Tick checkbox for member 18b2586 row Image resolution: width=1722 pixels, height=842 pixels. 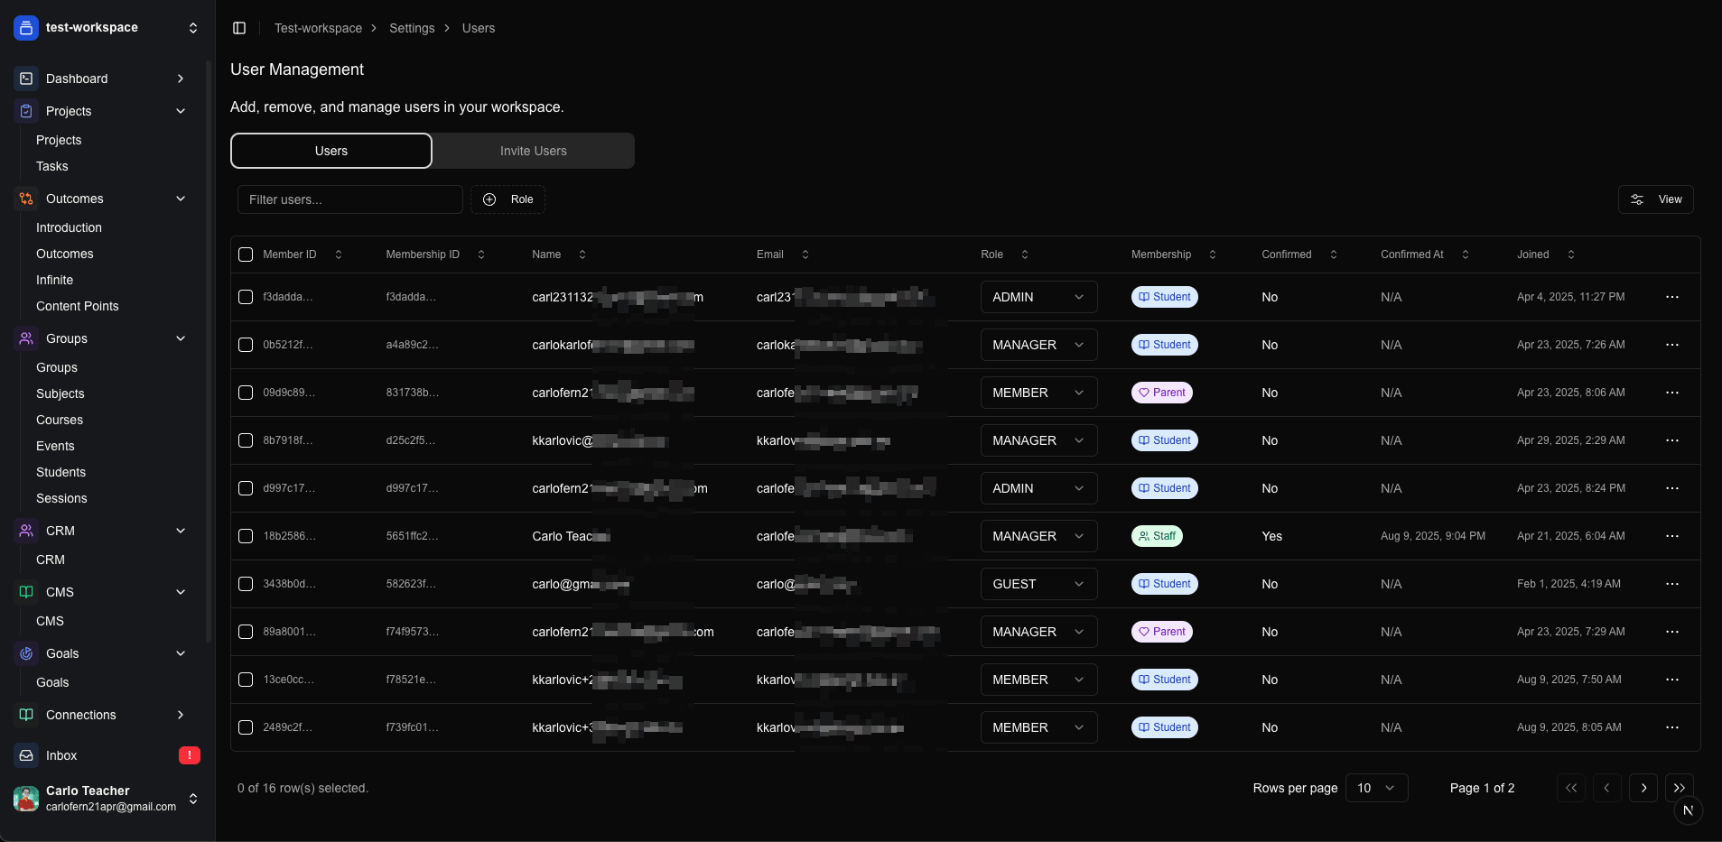[246, 536]
